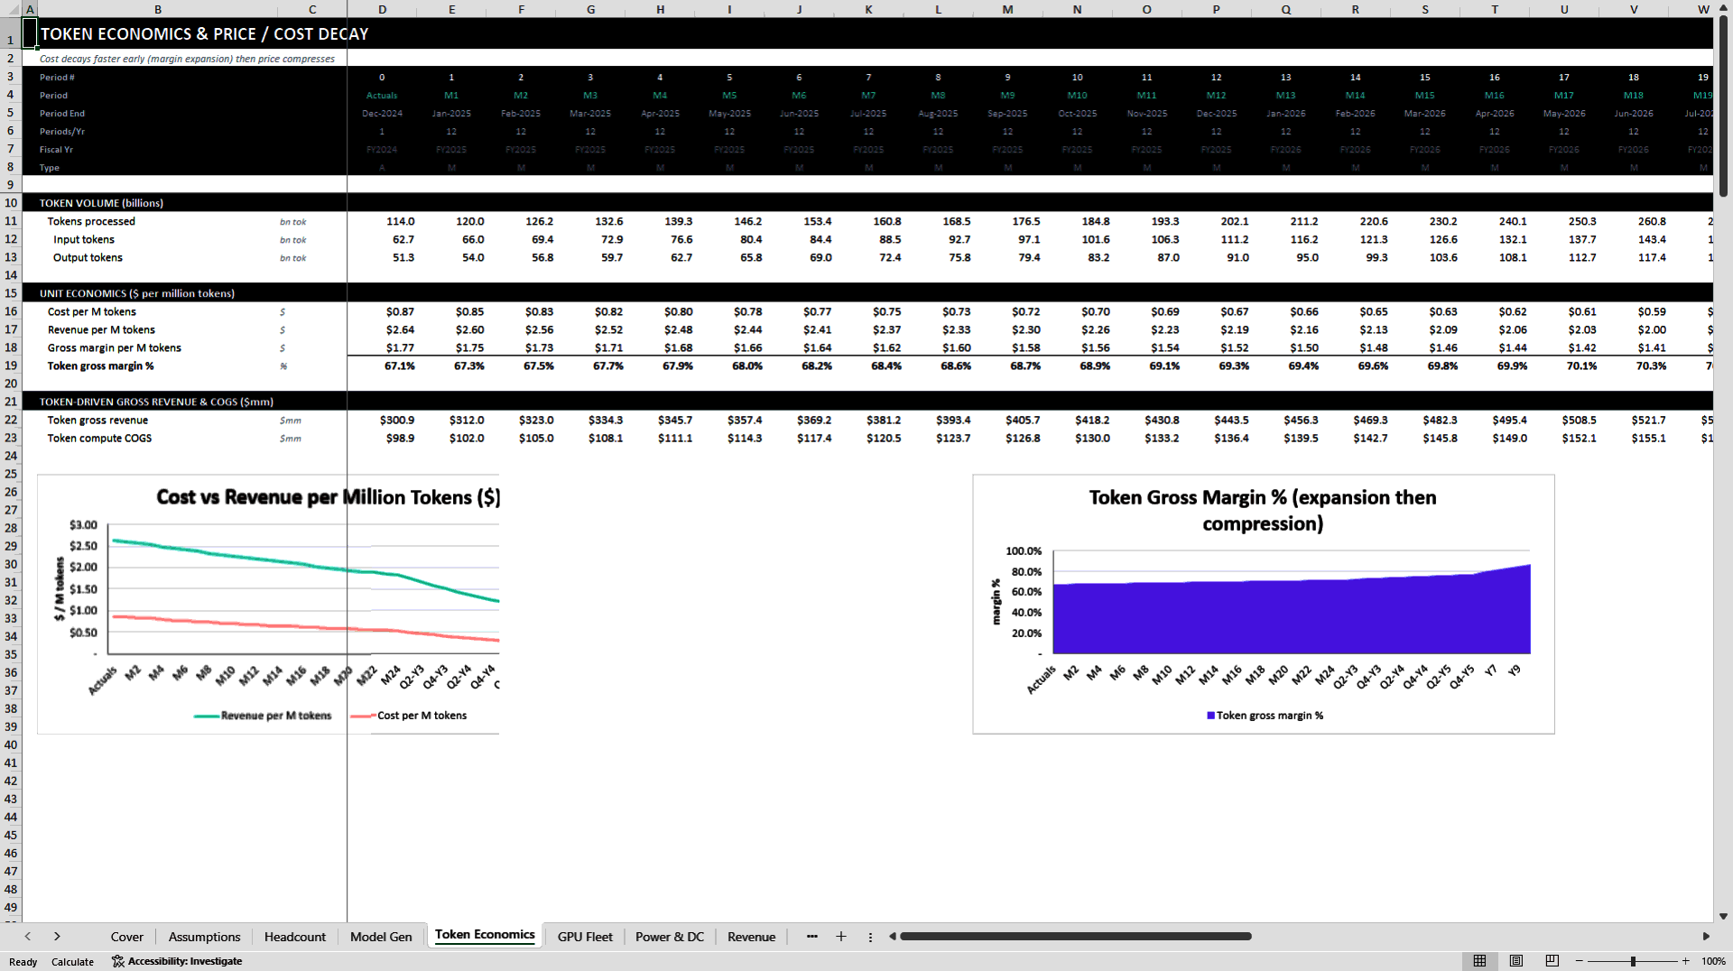
Task: Open sheet tab options dots
Action: tap(870, 937)
